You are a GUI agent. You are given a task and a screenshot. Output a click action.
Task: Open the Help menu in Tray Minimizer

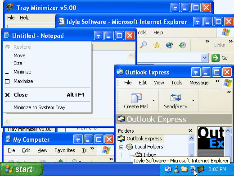tap(25, 18)
